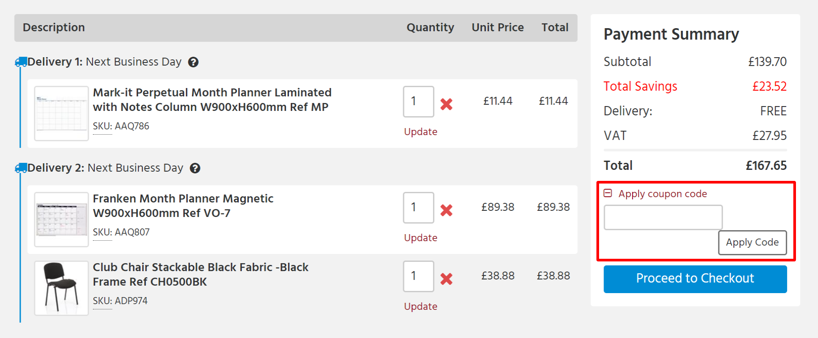
Task: Open the help icon next to Delivery 2
Action: pyautogui.click(x=196, y=168)
